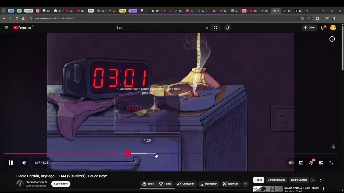Select De tu búsqueda chip
This screenshot has height=193, width=344.
276,180
